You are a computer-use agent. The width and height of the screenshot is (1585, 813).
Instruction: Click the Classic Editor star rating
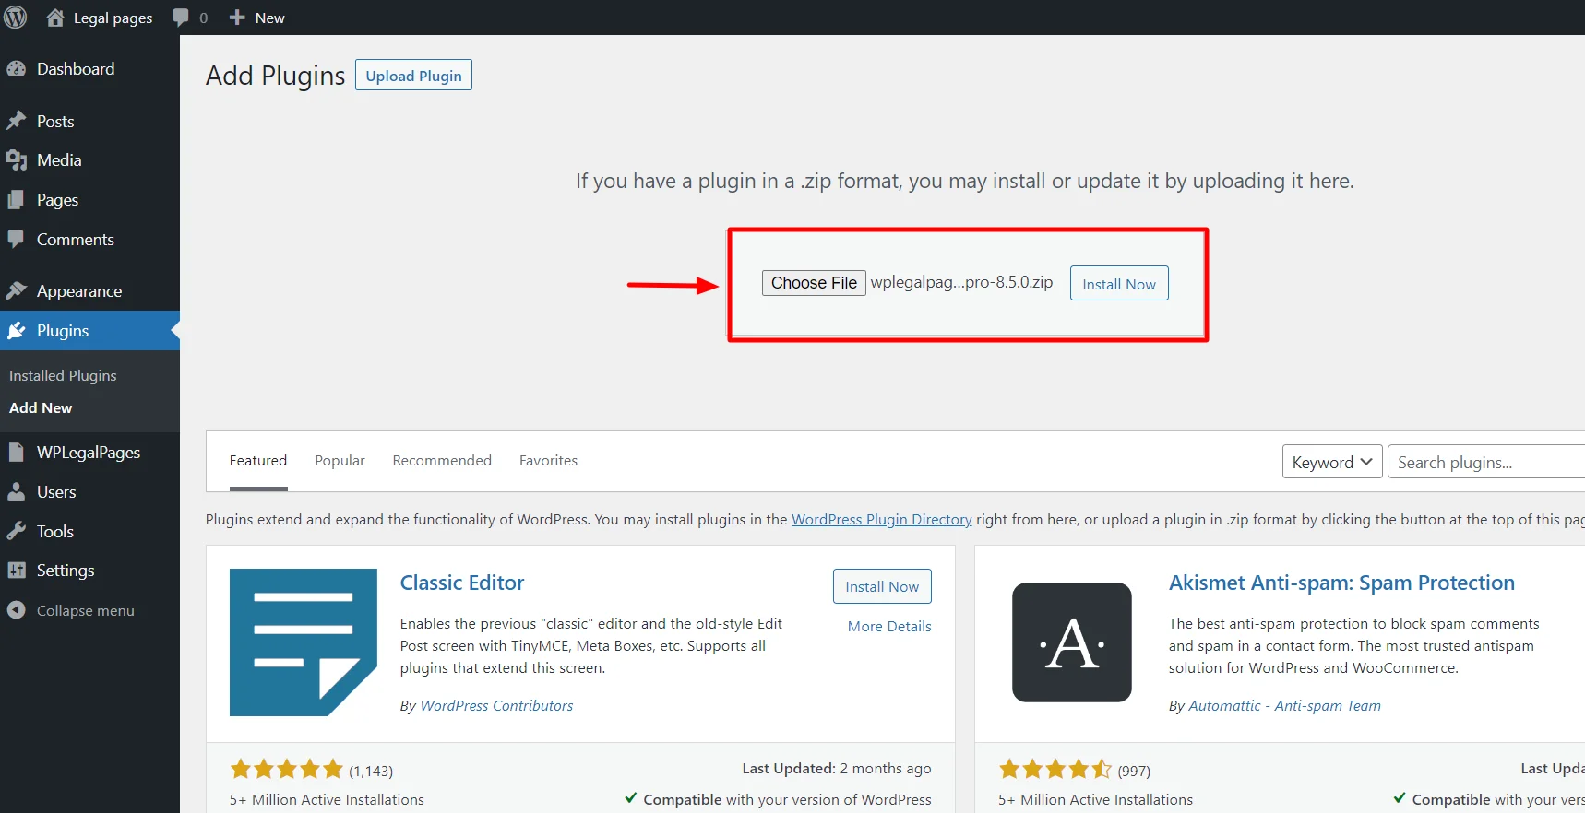coord(286,769)
